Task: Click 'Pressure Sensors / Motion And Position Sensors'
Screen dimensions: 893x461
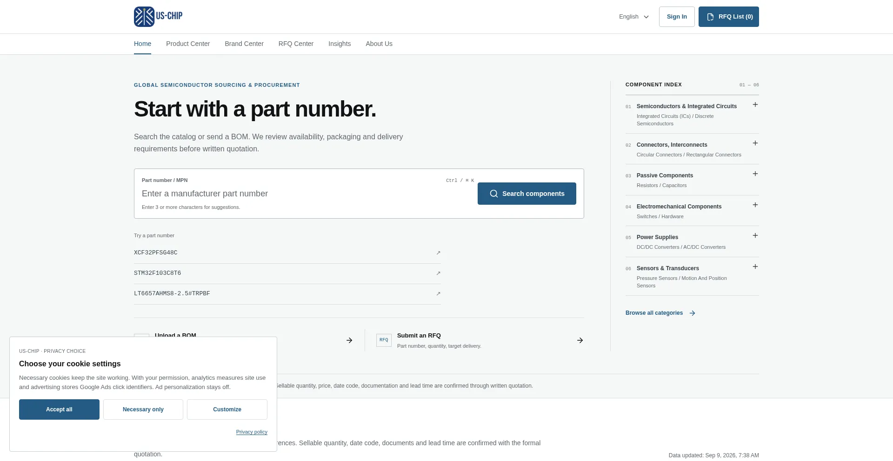Action: tap(682, 282)
